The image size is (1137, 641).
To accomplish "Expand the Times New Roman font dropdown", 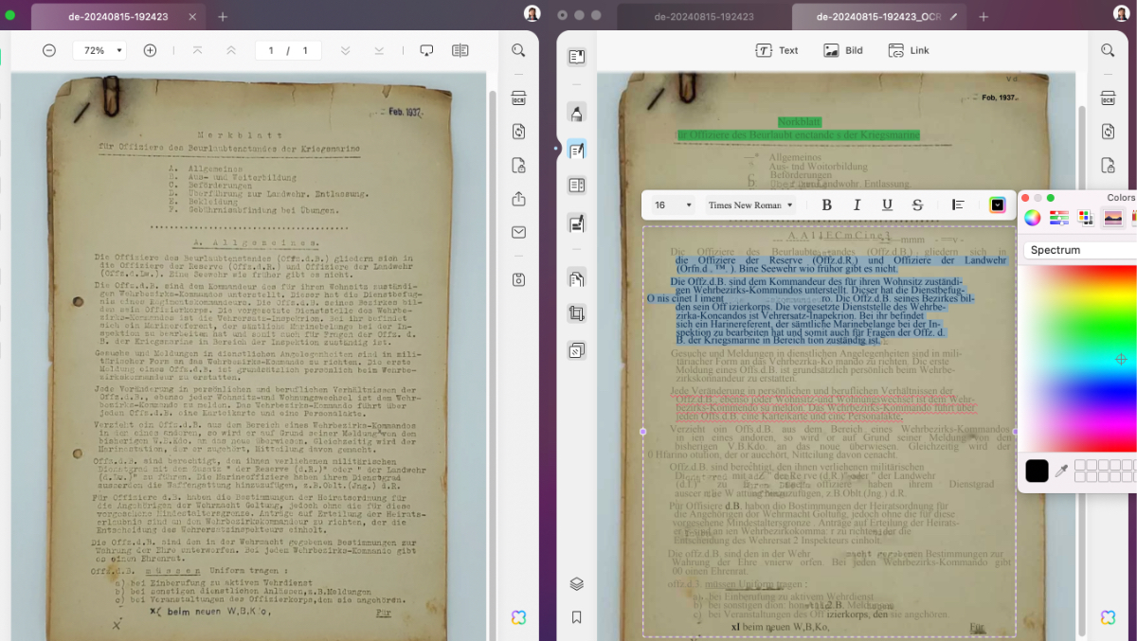I will [750, 205].
